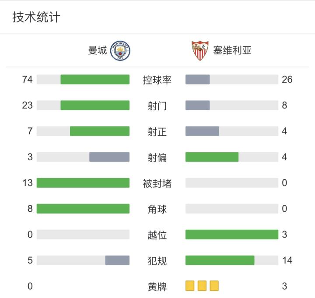
Task: Click the 黄牌 stat label
Action: click(157, 287)
